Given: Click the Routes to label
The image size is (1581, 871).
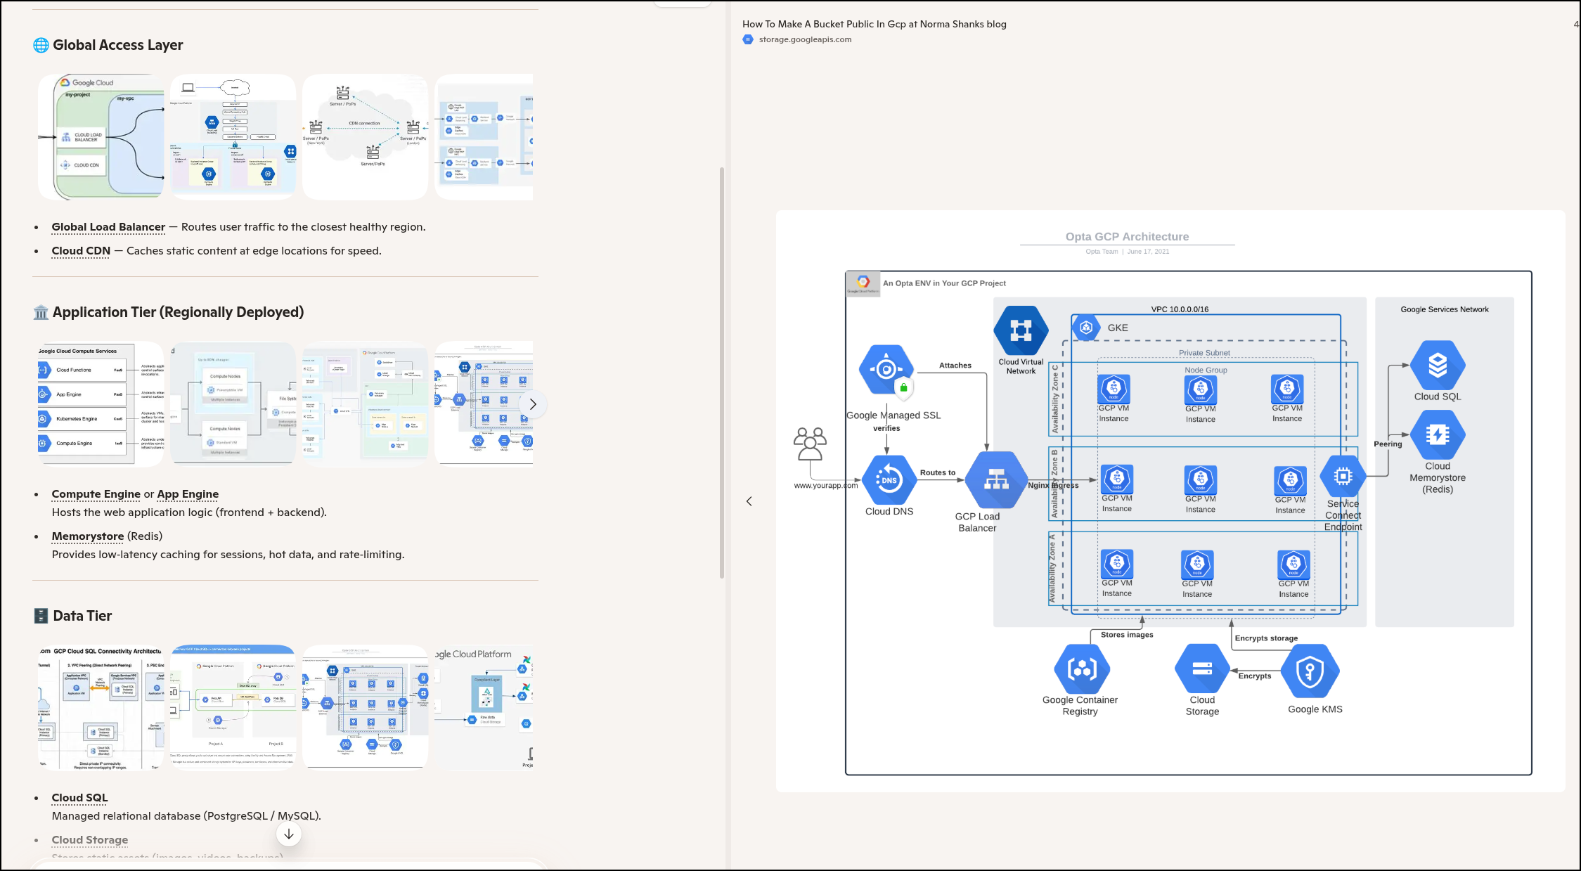Looking at the screenshot, I should (938, 472).
